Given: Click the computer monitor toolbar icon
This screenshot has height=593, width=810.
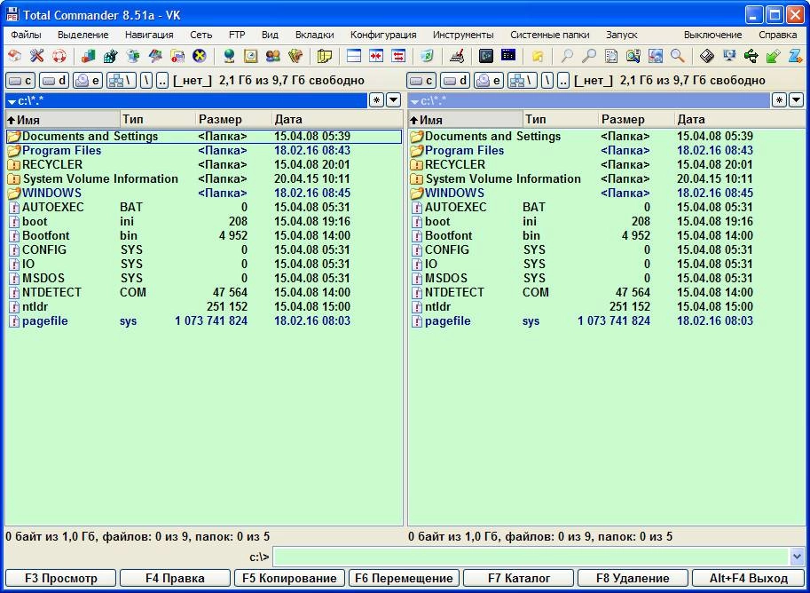Looking at the screenshot, I should 729,55.
